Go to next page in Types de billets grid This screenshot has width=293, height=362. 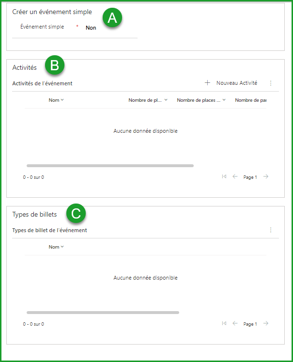pos(265,324)
